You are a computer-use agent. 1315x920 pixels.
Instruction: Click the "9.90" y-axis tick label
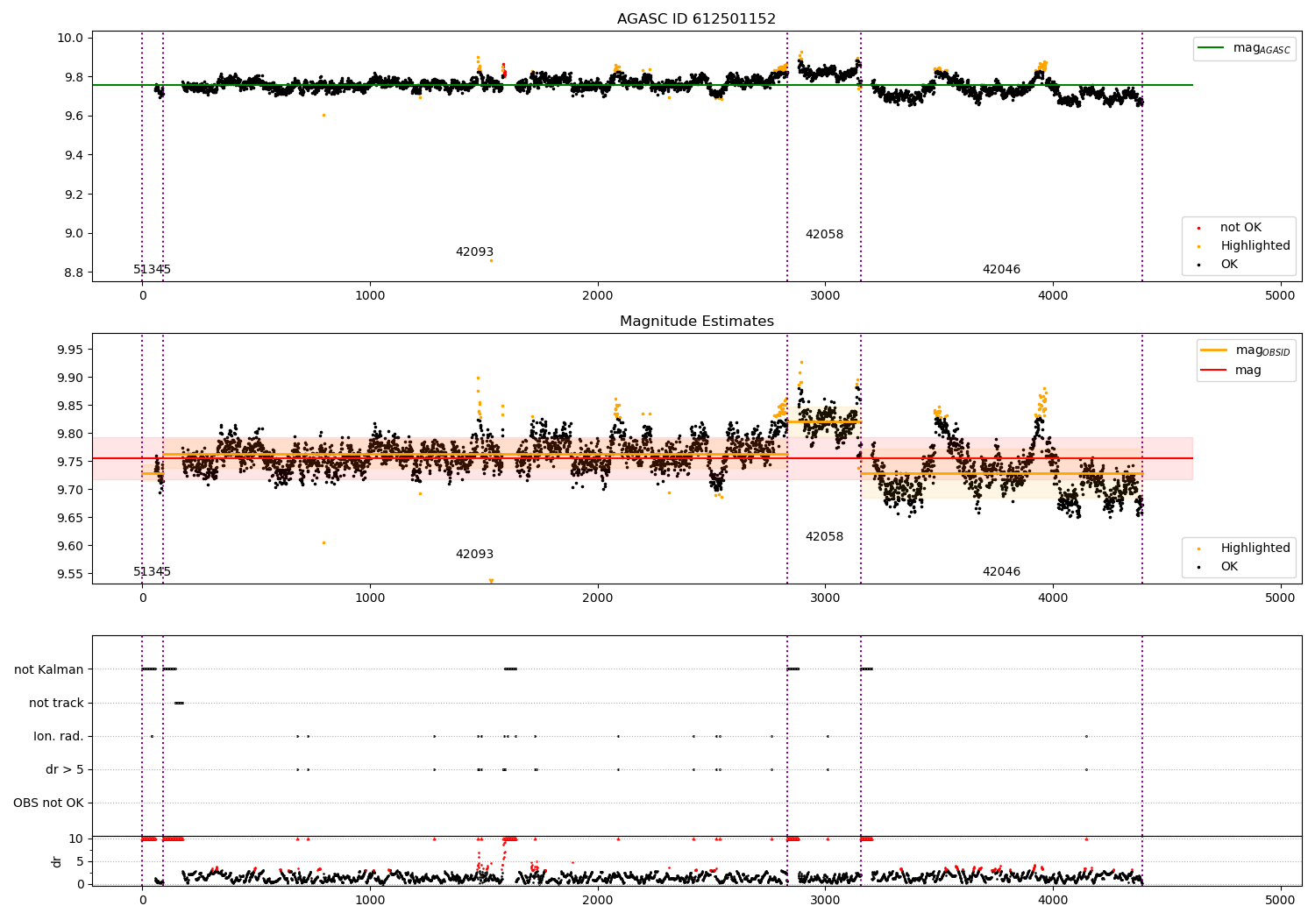point(71,379)
